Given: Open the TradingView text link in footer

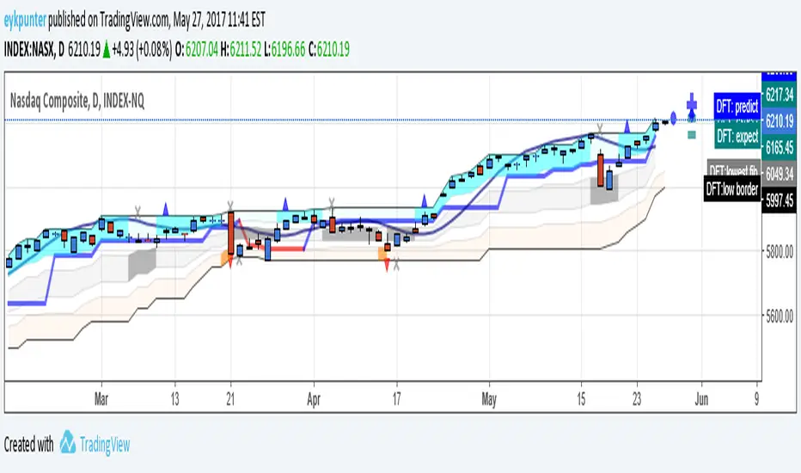Looking at the screenshot, I should 105,444.
